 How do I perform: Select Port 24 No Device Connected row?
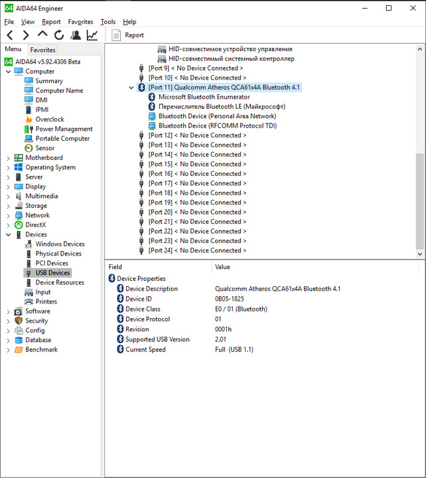coord(197,250)
